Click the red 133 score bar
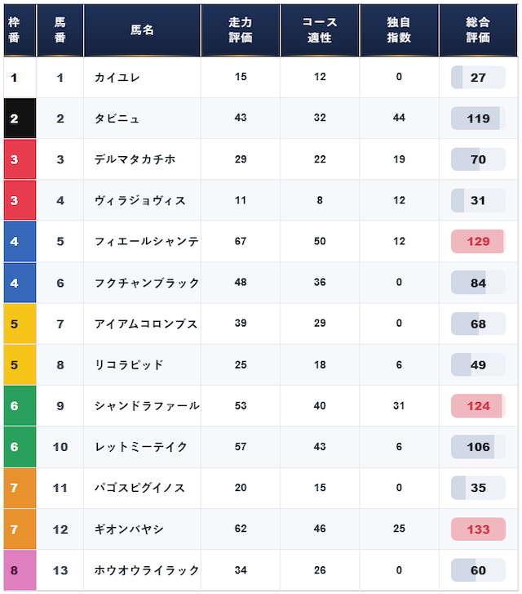522x594 pixels. pyautogui.click(x=478, y=529)
